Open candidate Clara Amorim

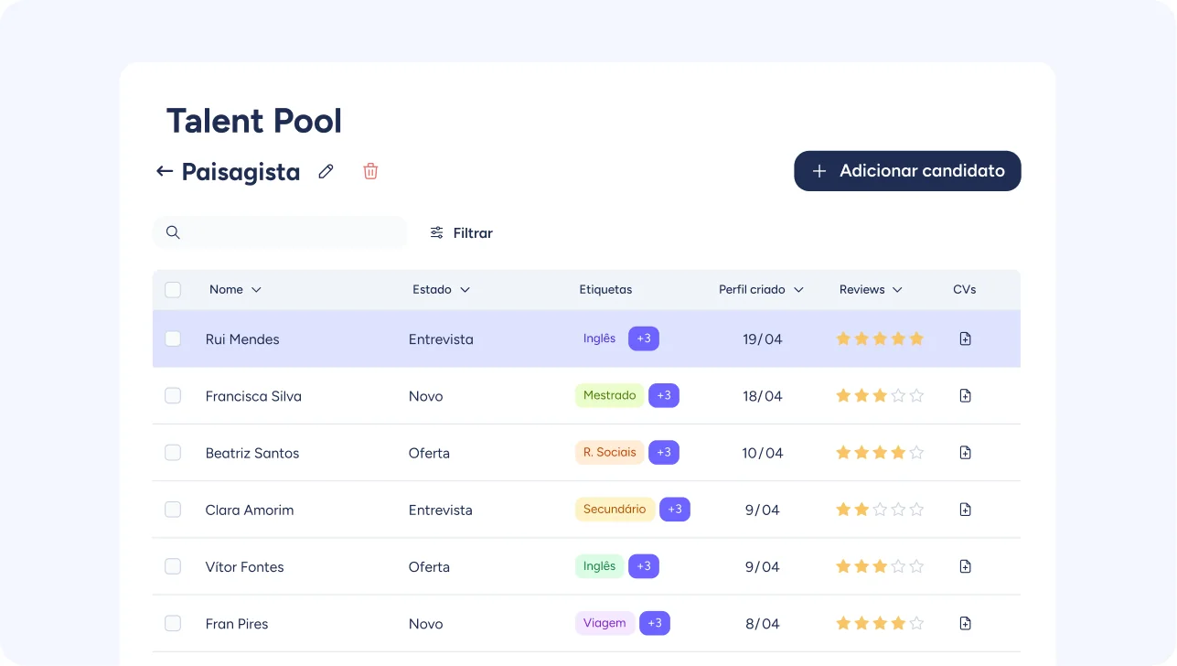pyautogui.click(x=250, y=510)
